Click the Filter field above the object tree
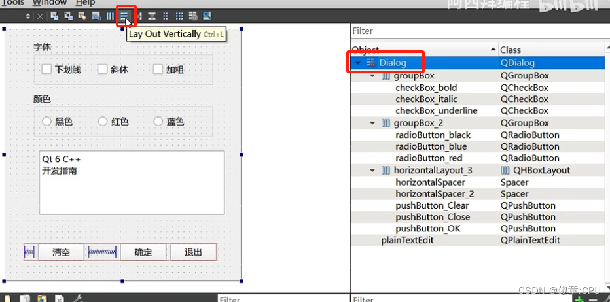 click(480, 31)
